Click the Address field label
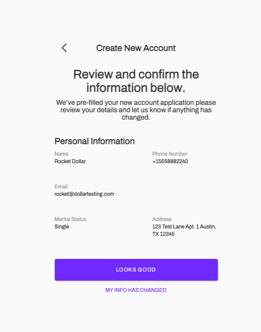261x332 pixels. pos(162,219)
